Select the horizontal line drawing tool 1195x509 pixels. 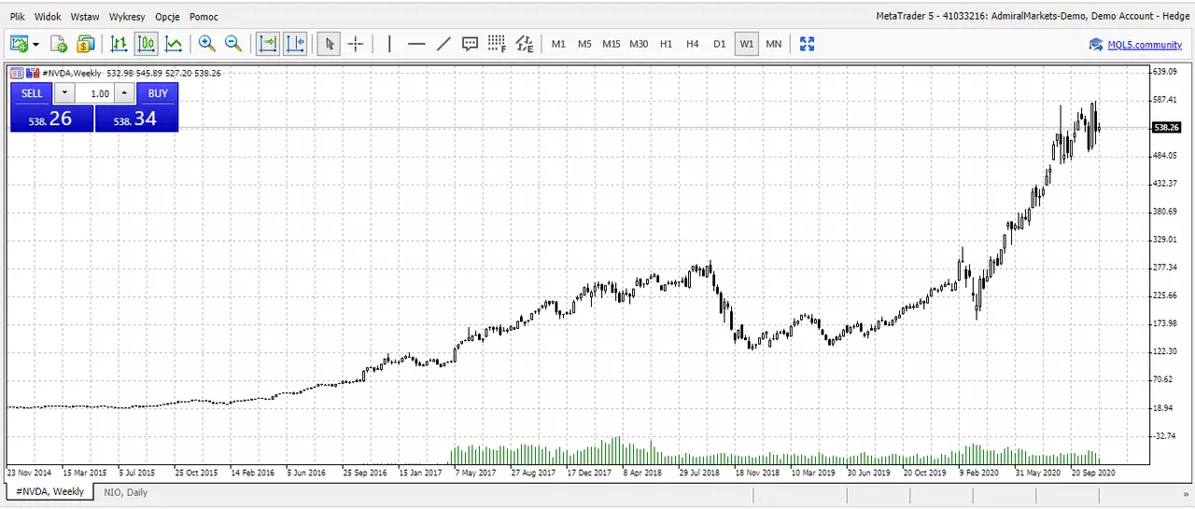pos(416,44)
